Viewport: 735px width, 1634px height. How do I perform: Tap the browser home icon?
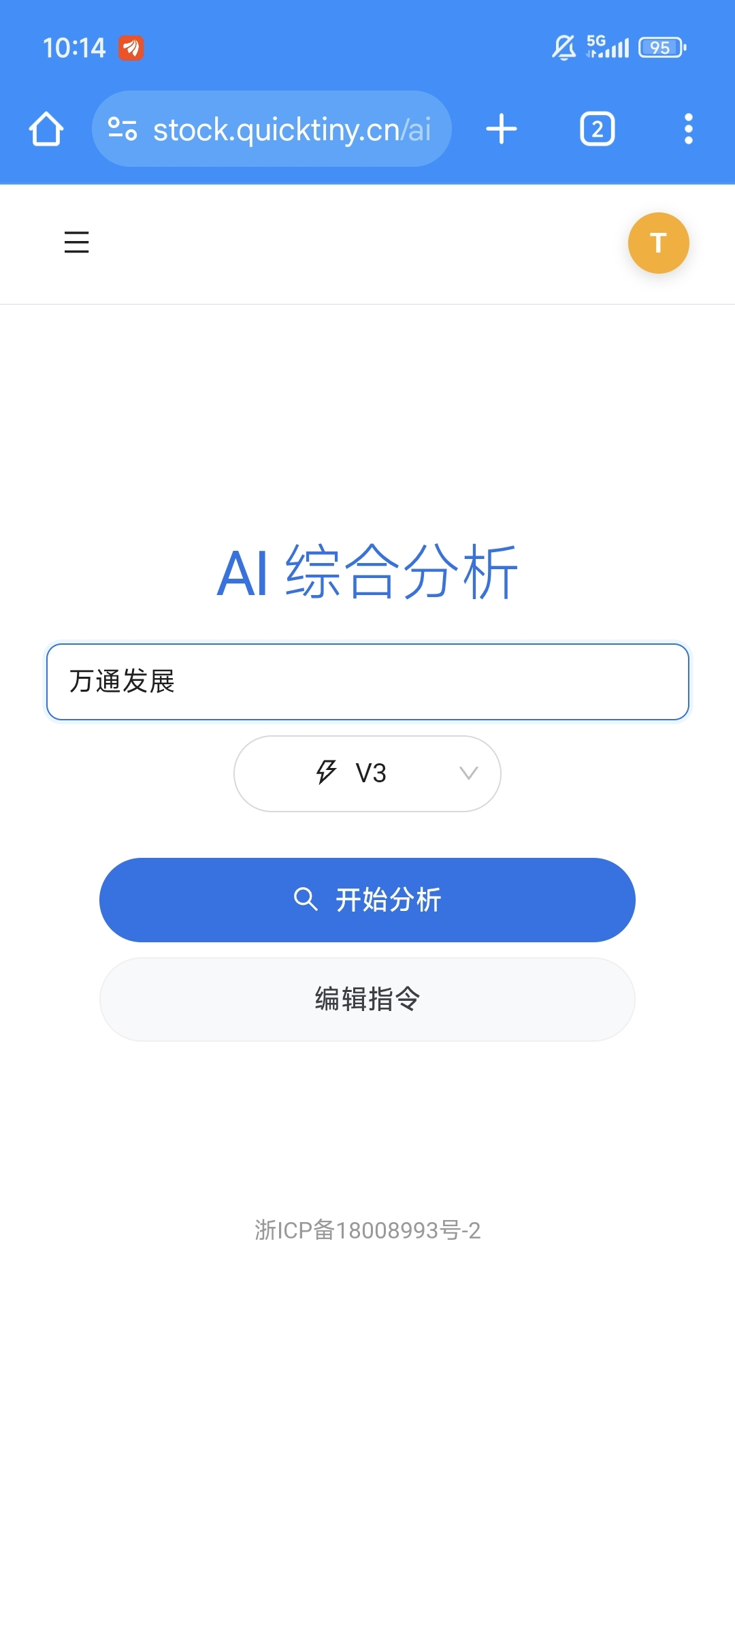(46, 129)
